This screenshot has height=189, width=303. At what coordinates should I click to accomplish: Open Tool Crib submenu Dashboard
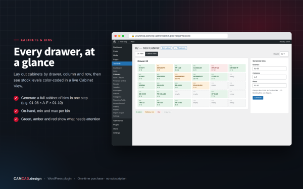[x=117, y=68]
